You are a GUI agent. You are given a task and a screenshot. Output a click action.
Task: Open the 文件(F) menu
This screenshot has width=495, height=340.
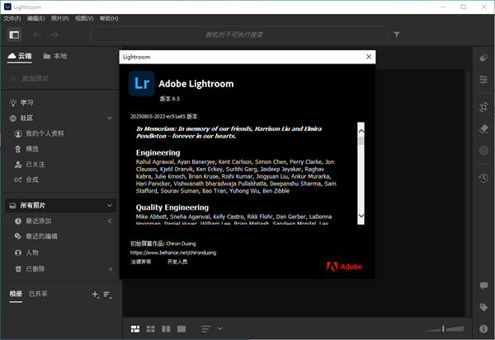point(12,19)
